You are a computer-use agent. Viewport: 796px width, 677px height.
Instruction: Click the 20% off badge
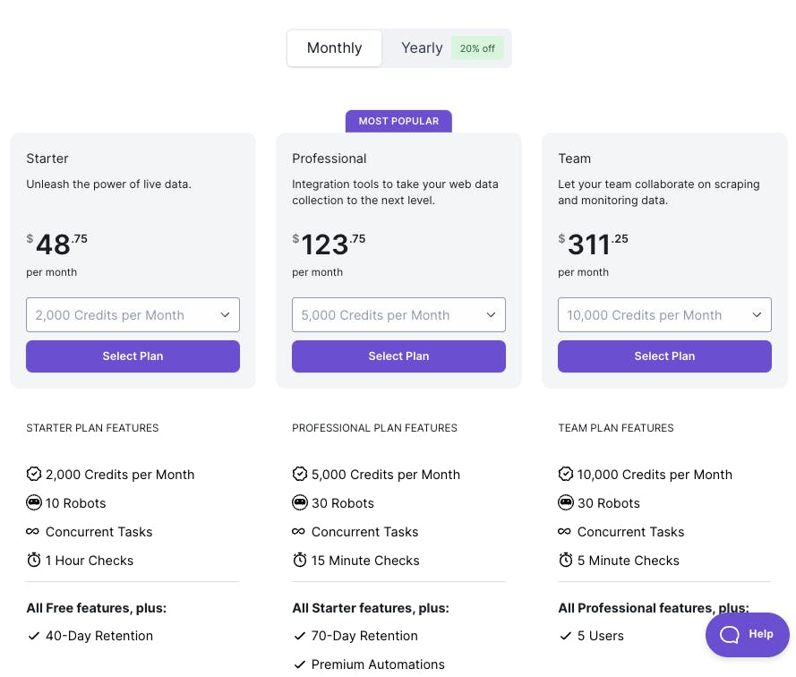click(x=477, y=48)
